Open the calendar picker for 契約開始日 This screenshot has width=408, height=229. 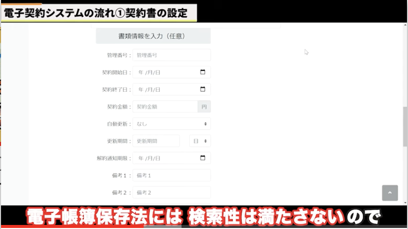(202, 72)
